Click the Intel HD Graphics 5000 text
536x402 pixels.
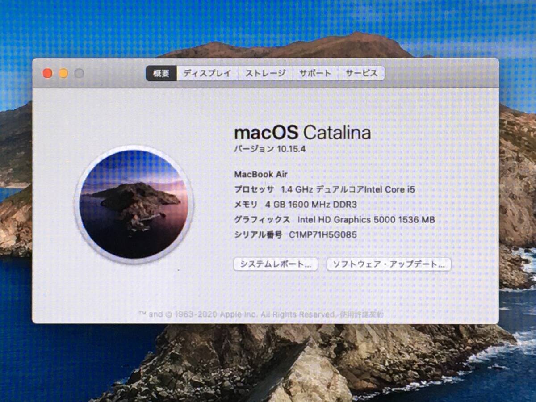pyautogui.click(x=366, y=220)
